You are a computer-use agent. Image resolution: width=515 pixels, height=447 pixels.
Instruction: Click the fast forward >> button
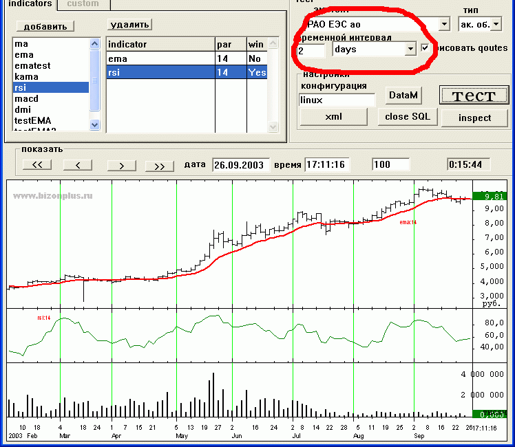pyautogui.click(x=160, y=165)
